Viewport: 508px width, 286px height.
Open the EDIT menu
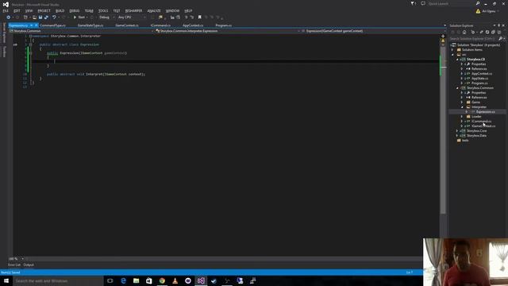click(17, 10)
